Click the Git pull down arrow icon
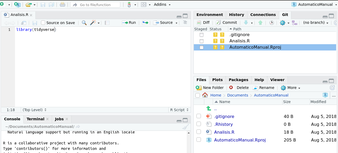Image resolution: width=338 pixels, height=153 pixels. pyautogui.click(x=246, y=23)
